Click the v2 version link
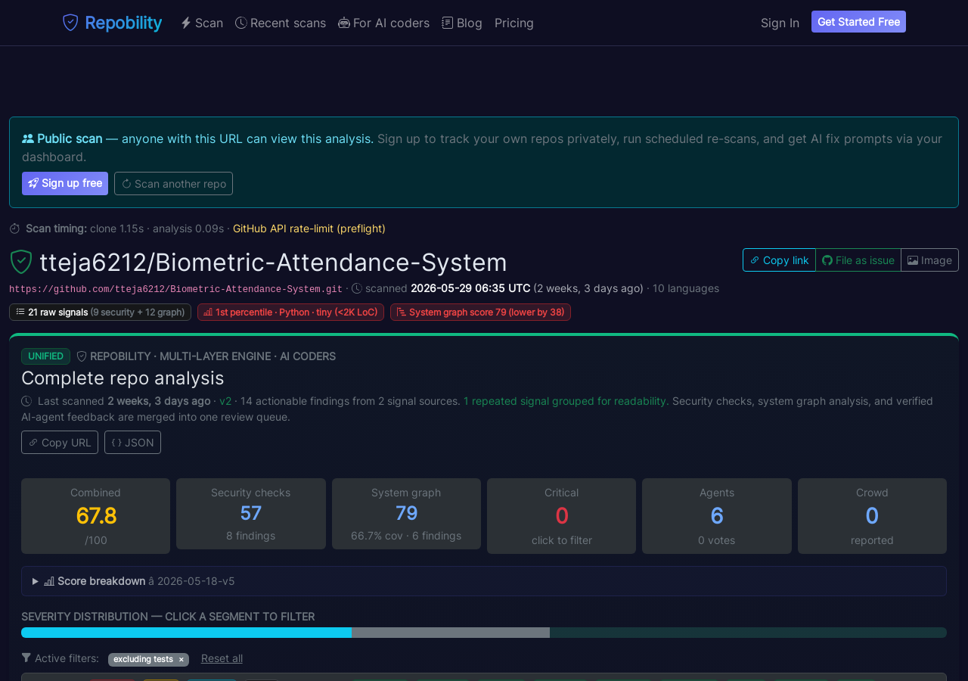The height and width of the screenshot is (681, 968). tap(225, 401)
